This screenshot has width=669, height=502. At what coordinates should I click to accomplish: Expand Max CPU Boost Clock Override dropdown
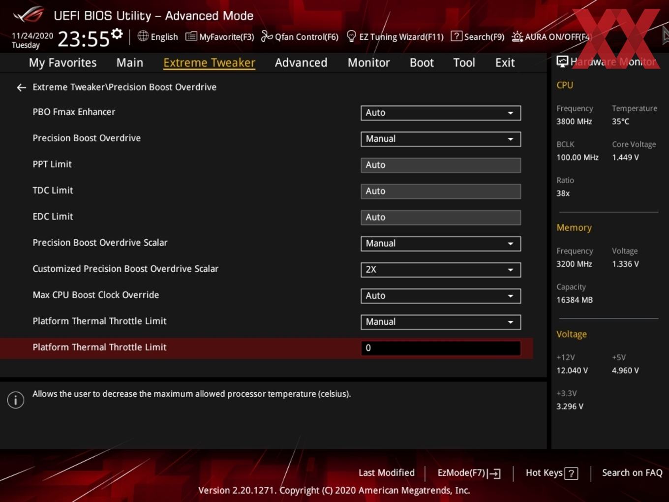click(x=441, y=296)
